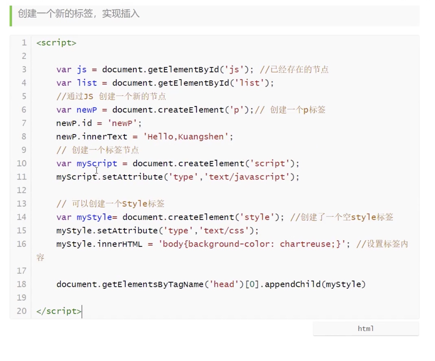Click line number 2 in gutter
The width and height of the screenshot is (435, 361).
[24, 56]
